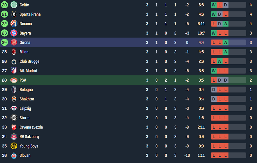Click the rank 20 position badge

click(4, 5)
